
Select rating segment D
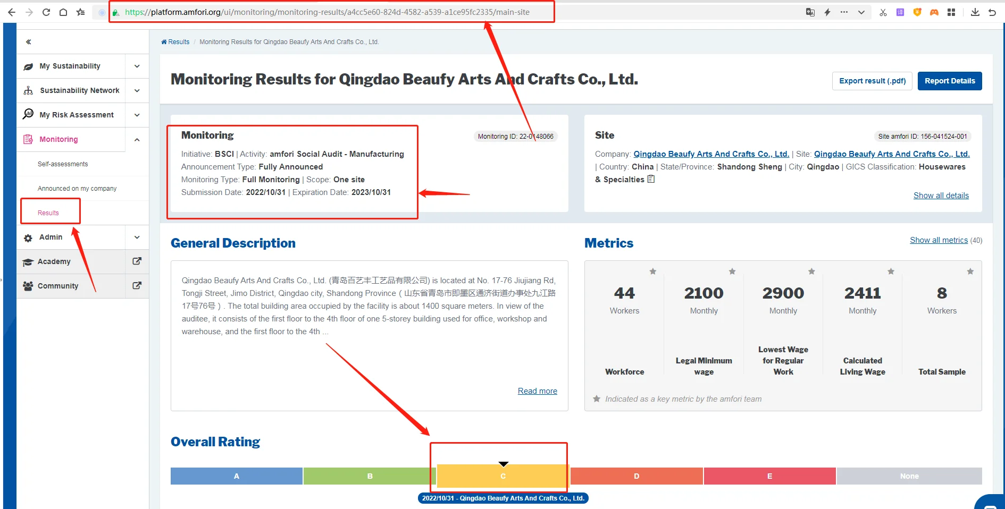click(x=636, y=476)
